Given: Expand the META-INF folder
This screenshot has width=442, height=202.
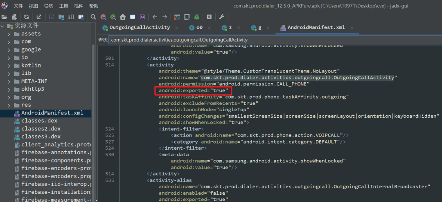Looking at the screenshot, I should (x=9, y=82).
